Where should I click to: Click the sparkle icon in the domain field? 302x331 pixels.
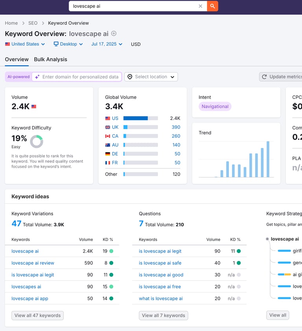point(37,77)
